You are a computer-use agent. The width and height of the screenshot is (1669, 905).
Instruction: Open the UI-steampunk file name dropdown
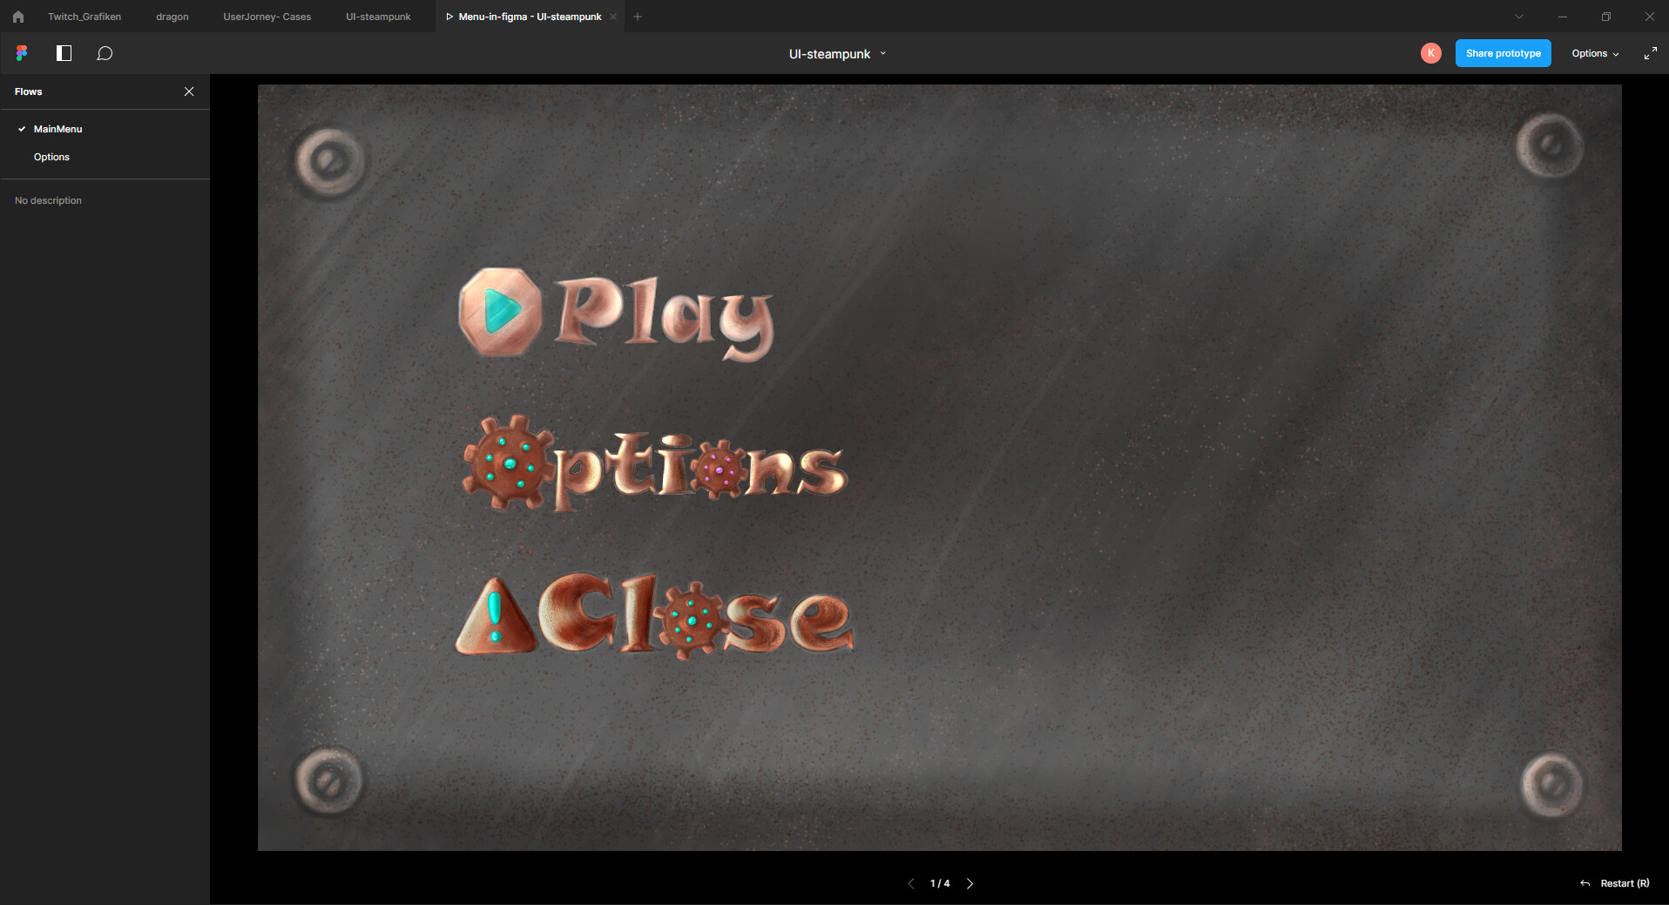coord(883,53)
